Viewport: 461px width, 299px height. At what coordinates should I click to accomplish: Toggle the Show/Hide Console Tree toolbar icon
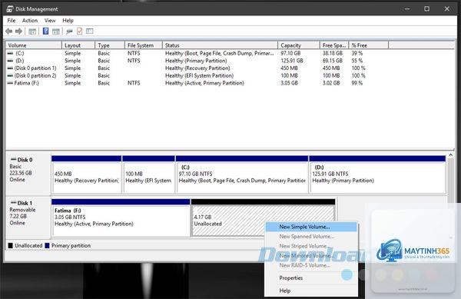pos(32,32)
